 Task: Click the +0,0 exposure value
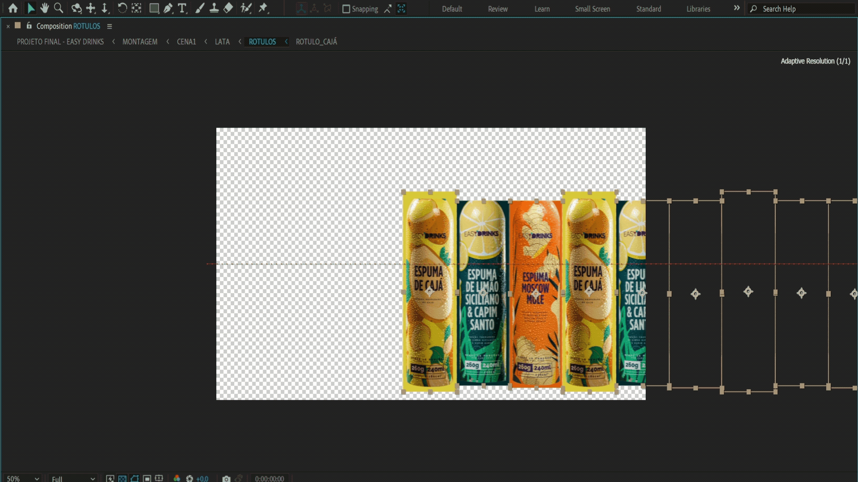202,478
